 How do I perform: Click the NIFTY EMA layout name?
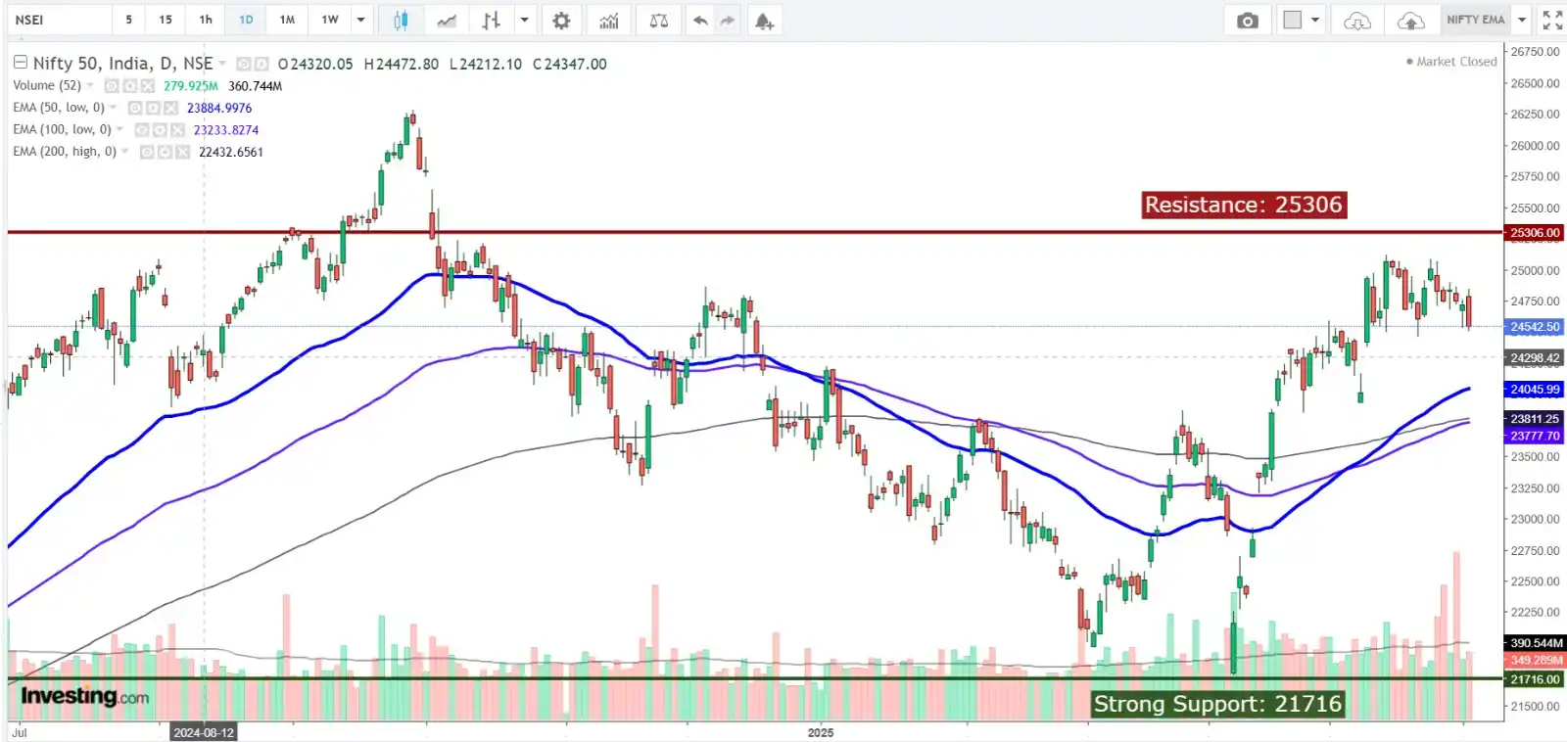[x=1475, y=20]
